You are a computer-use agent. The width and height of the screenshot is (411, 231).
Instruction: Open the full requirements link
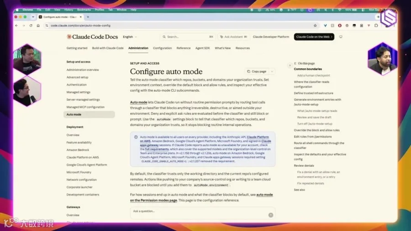pyautogui.click(x=157, y=149)
